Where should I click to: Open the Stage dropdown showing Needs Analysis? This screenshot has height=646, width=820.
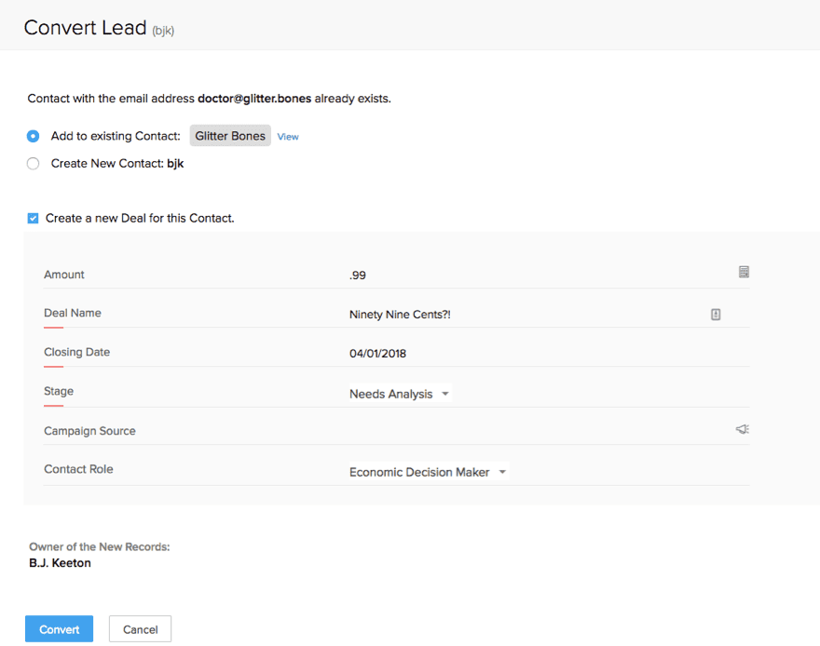click(445, 394)
